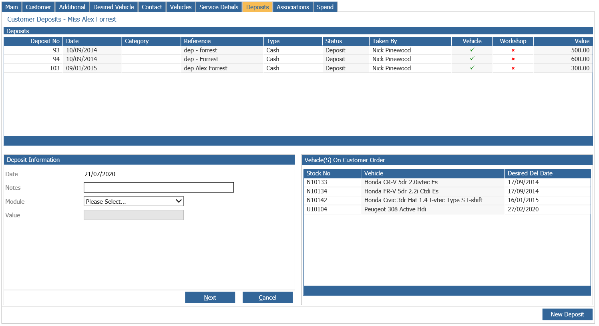Click the Workshop red cross for deposit 93
The image size is (599, 326).
[x=513, y=50]
